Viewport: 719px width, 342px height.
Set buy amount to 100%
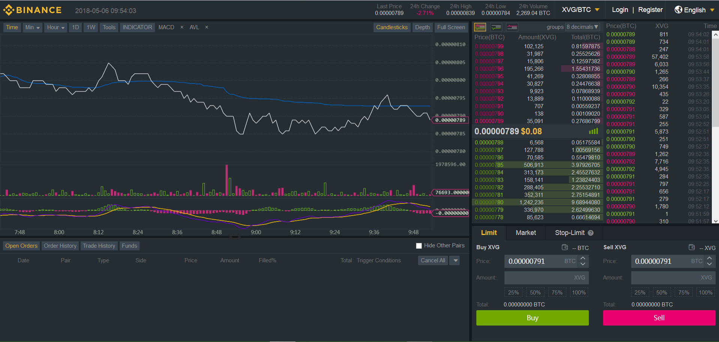point(579,293)
